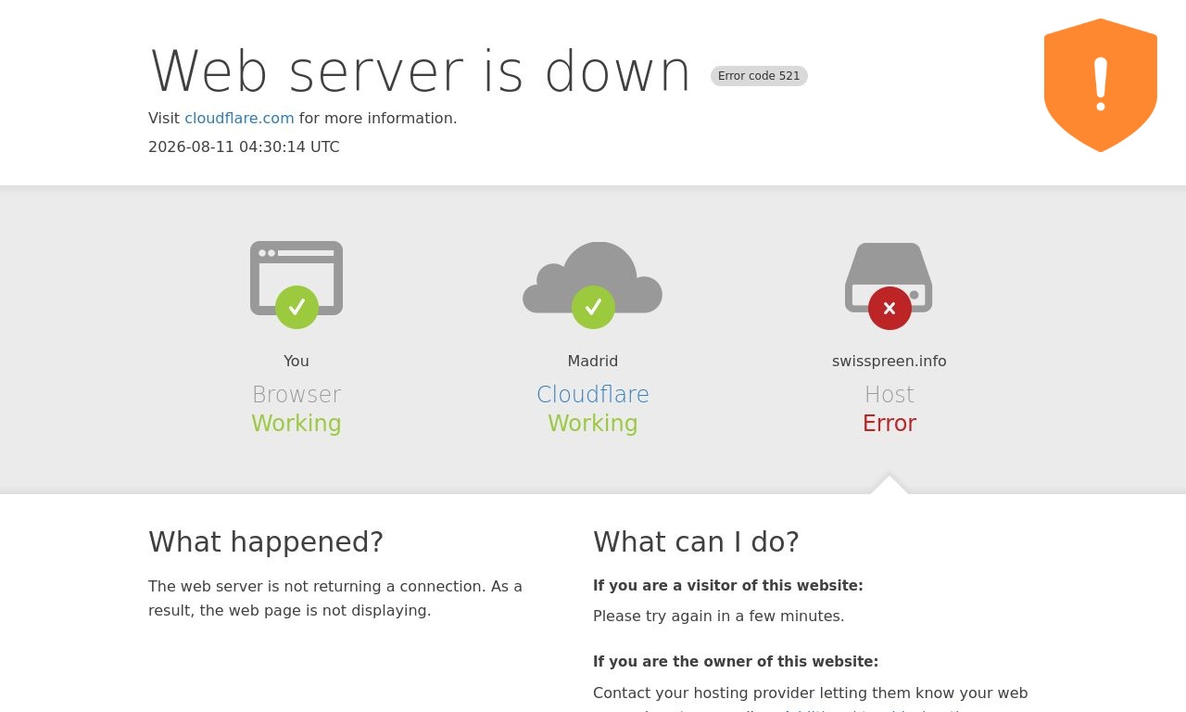Image resolution: width=1186 pixels, height=712 pixels.
Task: Select the timestamp 2026-08-11 04:30:14 UTC
Action: tap(244, 147)
